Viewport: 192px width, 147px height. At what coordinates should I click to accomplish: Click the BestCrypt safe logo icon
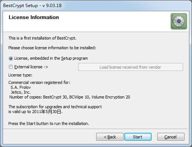[179, 21]
